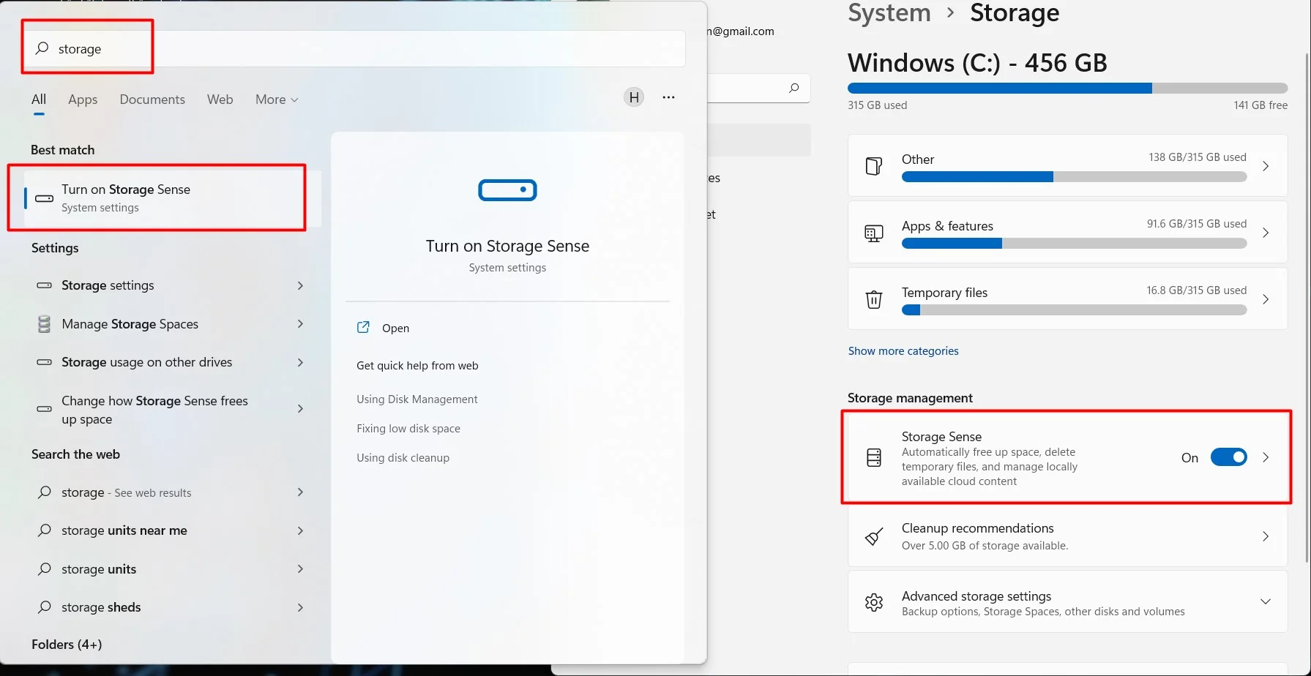Click the drive icon for Change how Storage Sense frees up space

click(45, 409)
